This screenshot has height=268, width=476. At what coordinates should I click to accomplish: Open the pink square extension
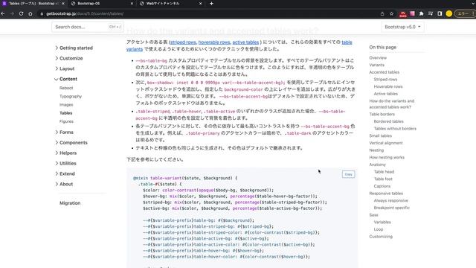click(x=412, y=13)
